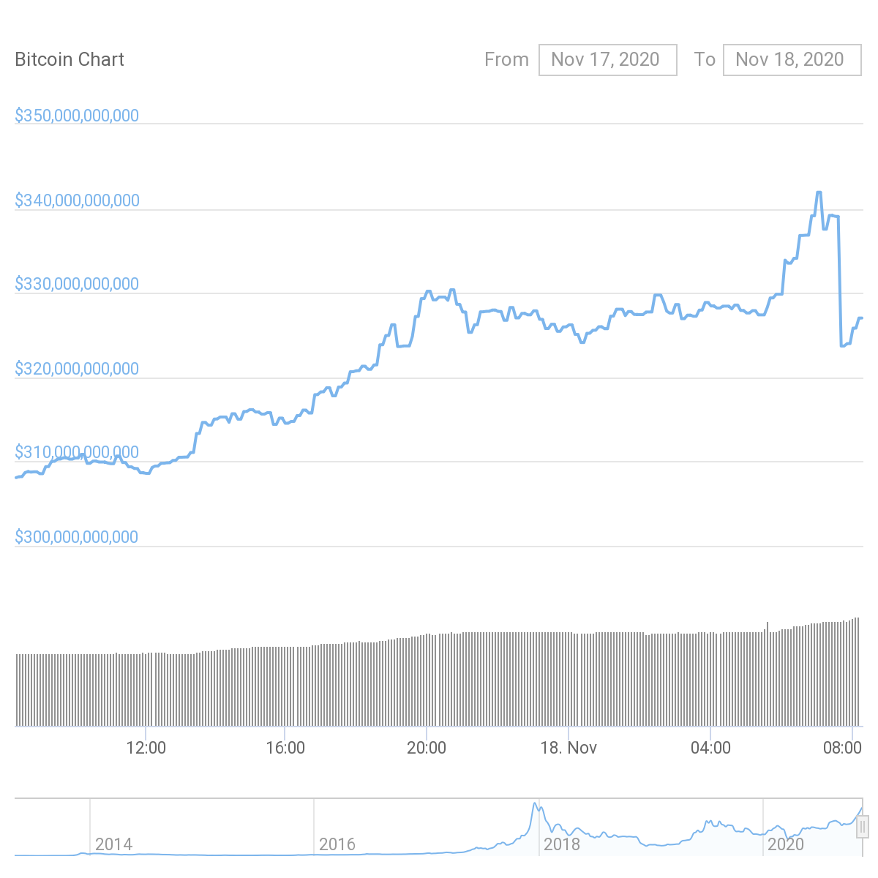Click the price line's highest peak
The image size is (878, 878).
(819, 192)
